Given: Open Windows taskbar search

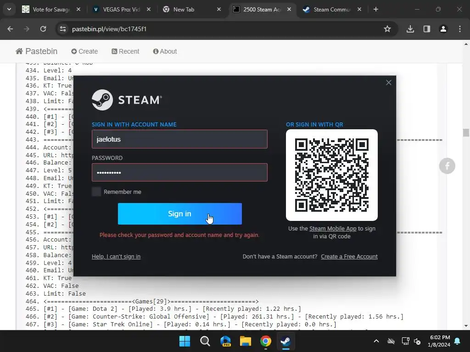Looking at the screenshot, I should point(205,341).
